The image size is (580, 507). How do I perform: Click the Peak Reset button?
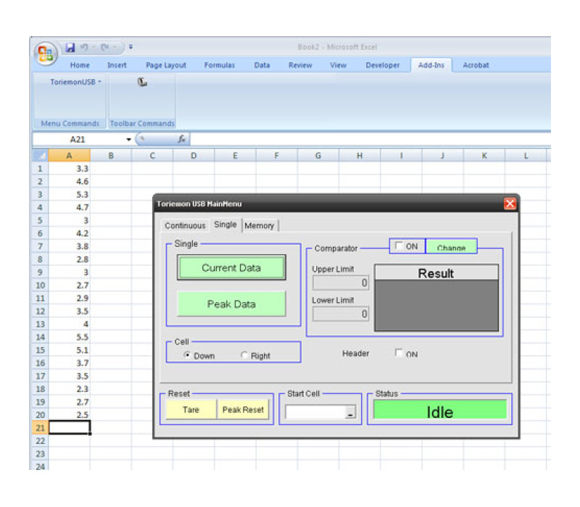pos(243,409)
